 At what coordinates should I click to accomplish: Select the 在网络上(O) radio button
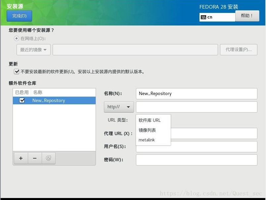click(17, 38)
